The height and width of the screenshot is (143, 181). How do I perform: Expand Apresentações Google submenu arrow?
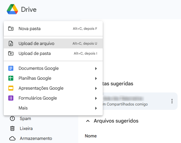[x=96, y=88]
